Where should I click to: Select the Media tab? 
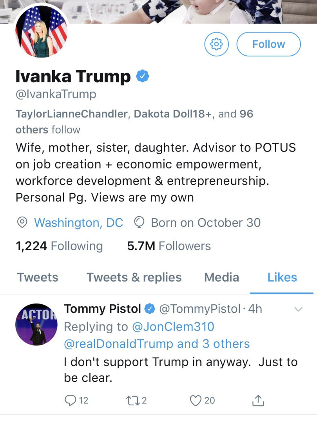221,277
